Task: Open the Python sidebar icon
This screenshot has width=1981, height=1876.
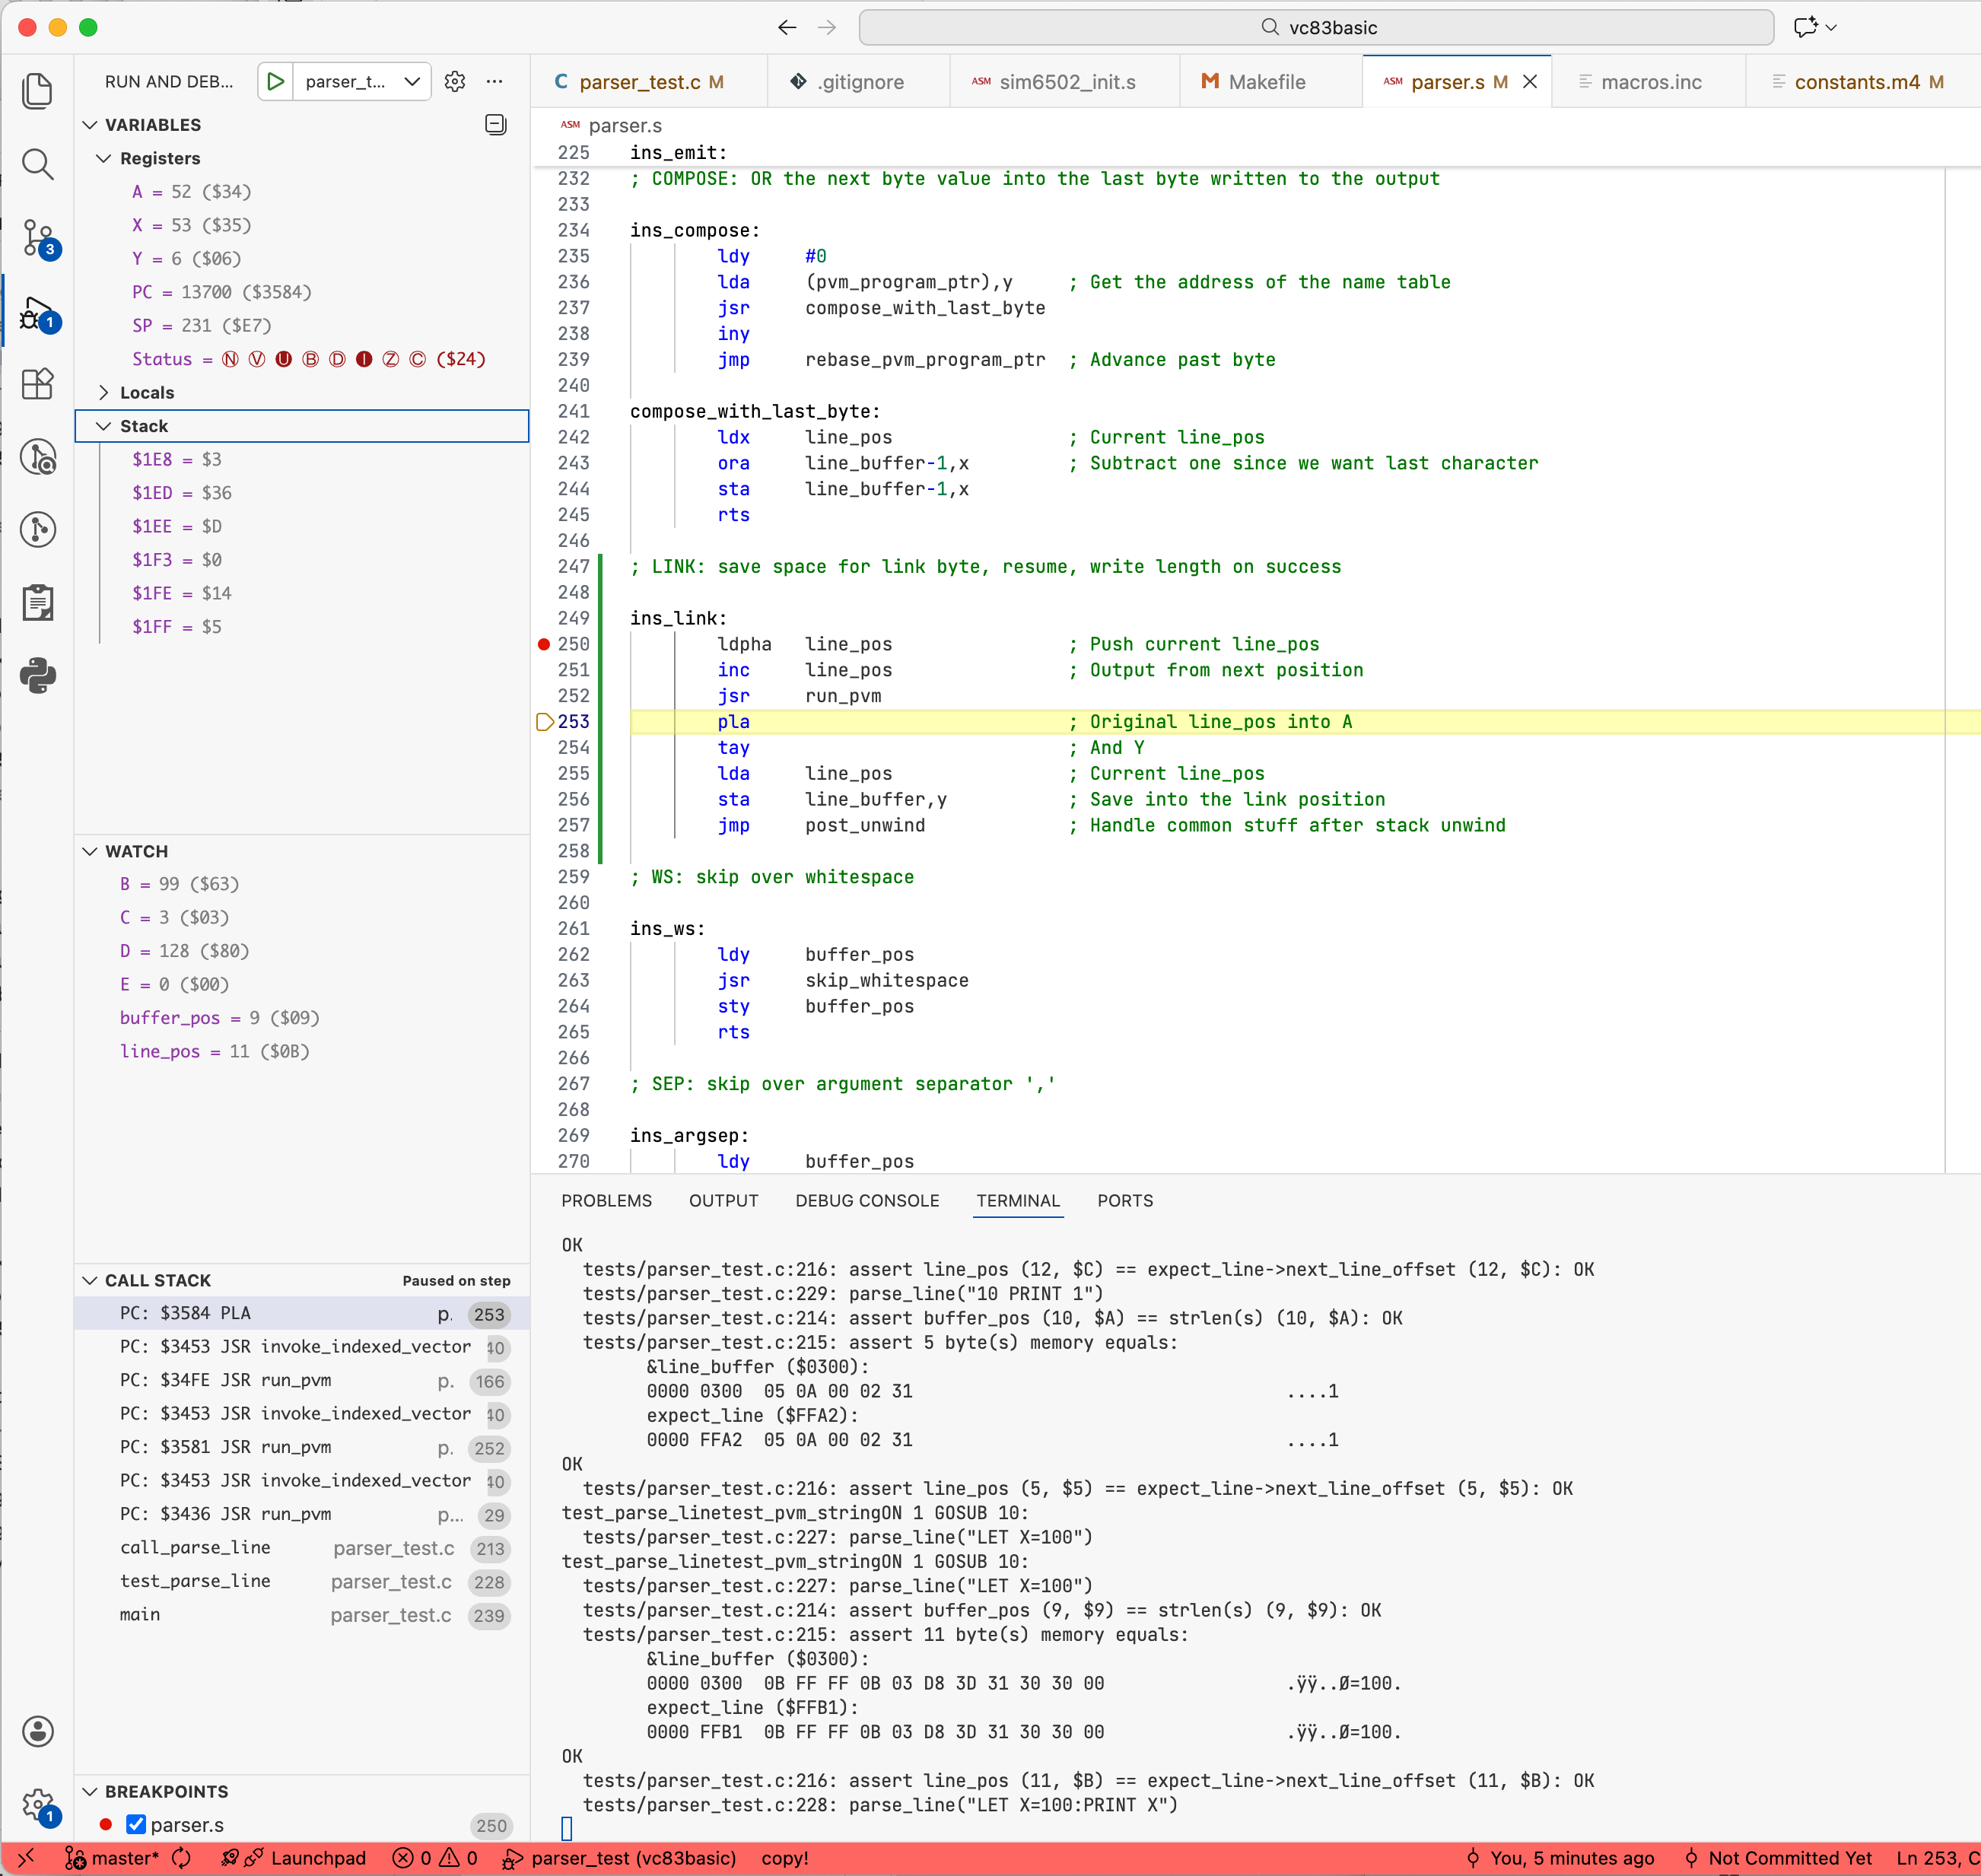Action: [37, 676]
